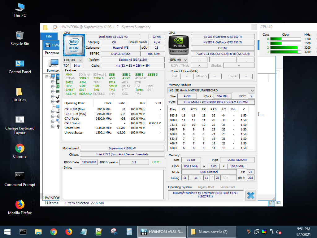Launch Chrome from the desktop icon
The image size is (317, 238).
[x=20, y=151]
